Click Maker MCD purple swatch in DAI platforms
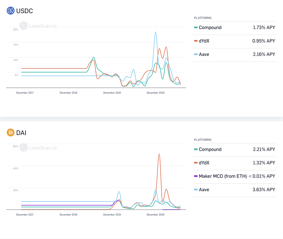 pos(196,176)
